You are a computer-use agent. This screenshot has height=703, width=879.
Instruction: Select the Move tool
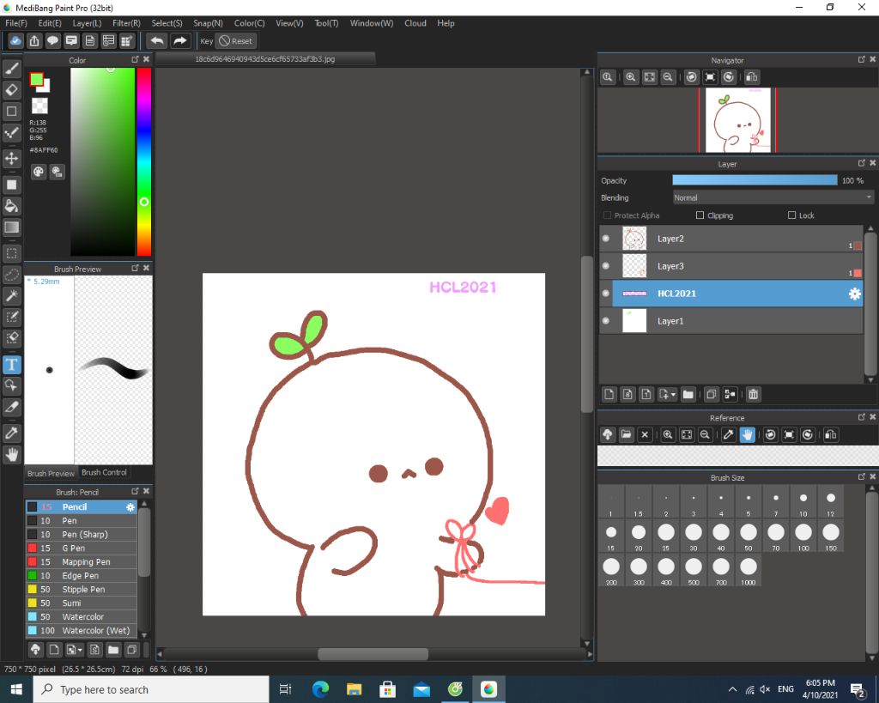coord(12,159)
